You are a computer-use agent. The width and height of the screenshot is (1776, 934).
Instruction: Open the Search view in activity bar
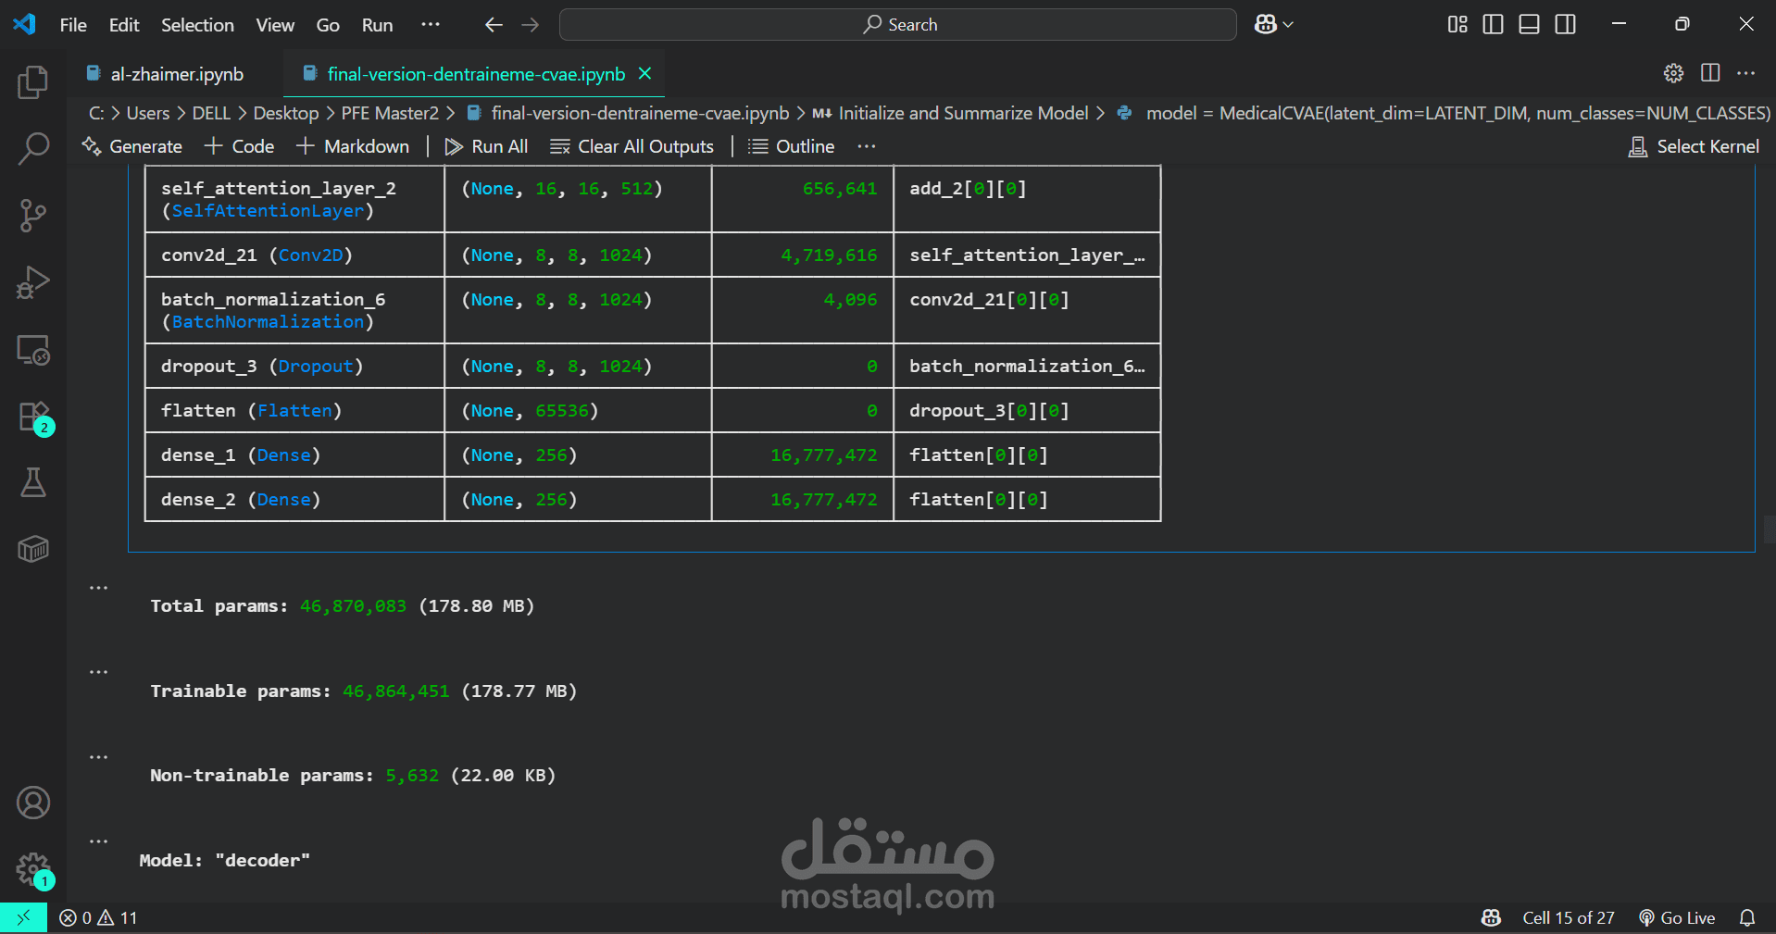pos(33,148)
